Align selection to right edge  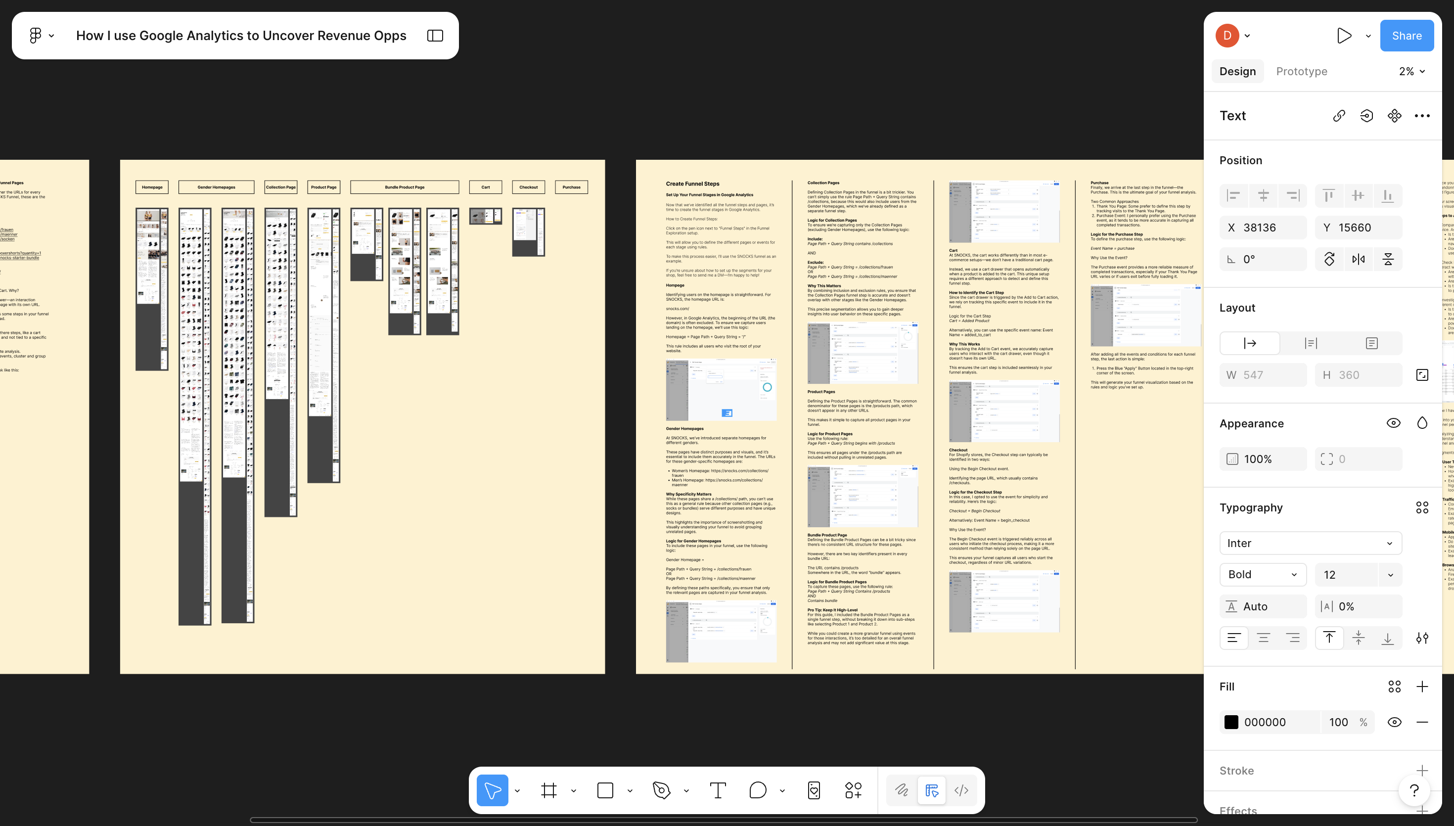1293,196
